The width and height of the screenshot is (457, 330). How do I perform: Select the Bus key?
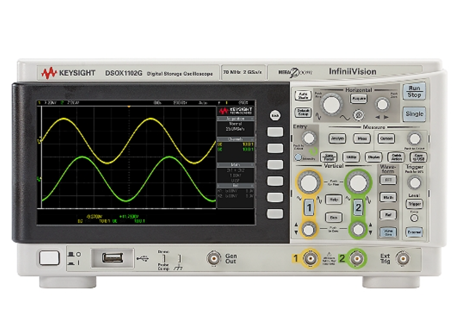click(x=334, y=218)
